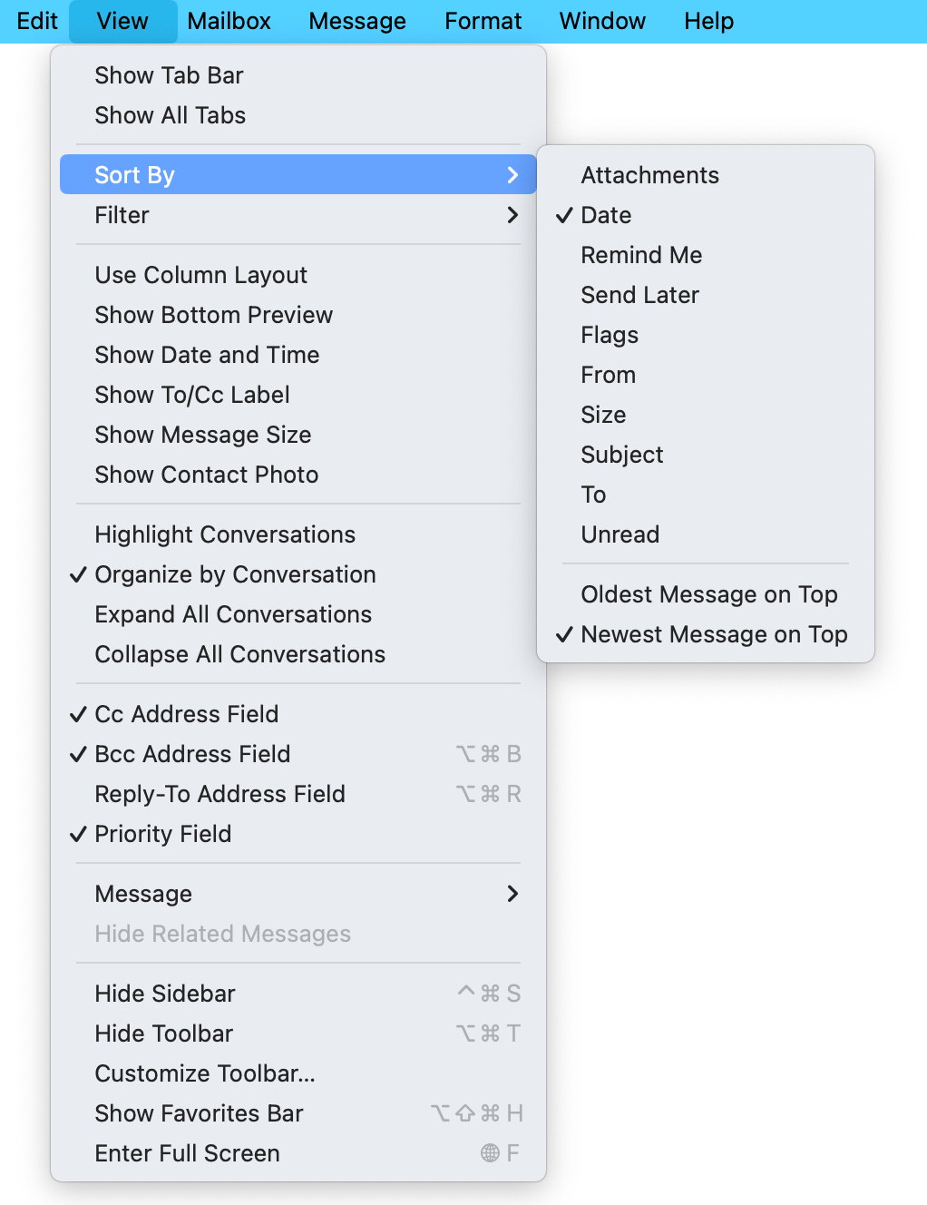
Task: Sort messages by Attachments
Action: click(649, 174)
